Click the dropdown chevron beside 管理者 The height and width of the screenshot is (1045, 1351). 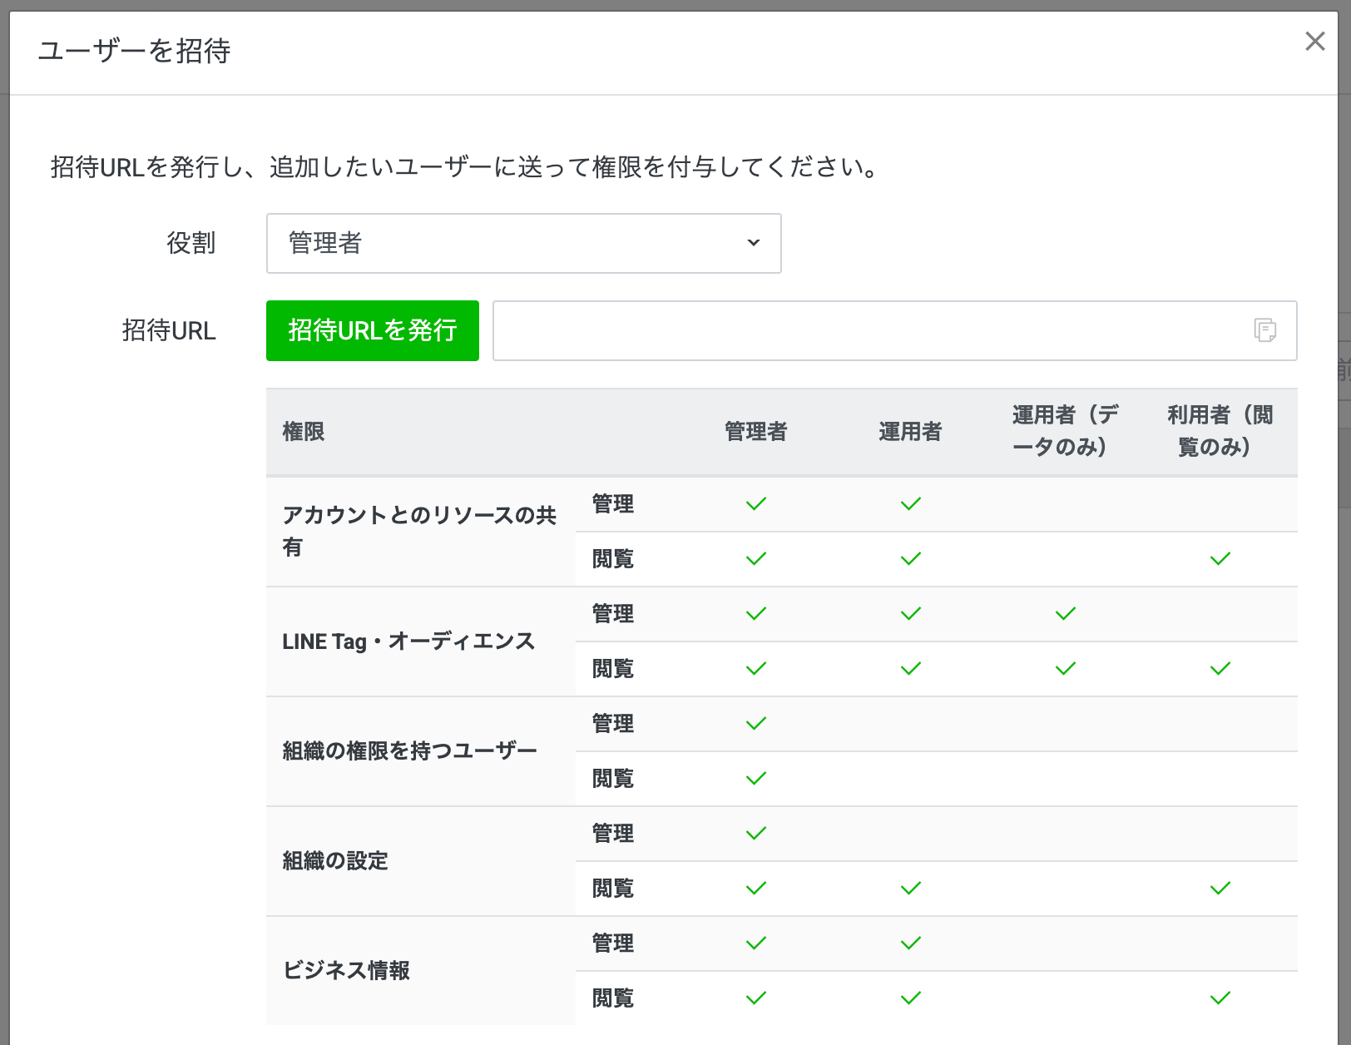[x=754, y=243]
